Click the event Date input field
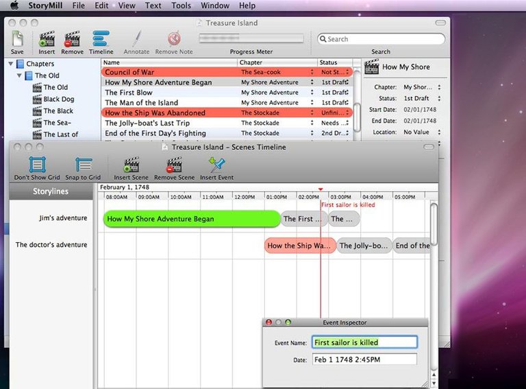526x389 pixels. [364, 359]
